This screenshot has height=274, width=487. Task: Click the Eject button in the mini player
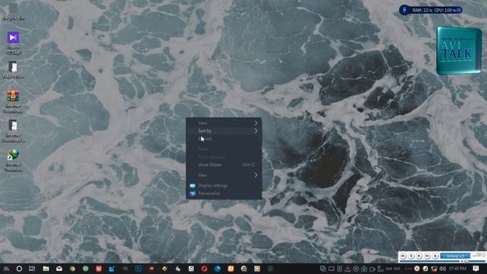point(435,256)
